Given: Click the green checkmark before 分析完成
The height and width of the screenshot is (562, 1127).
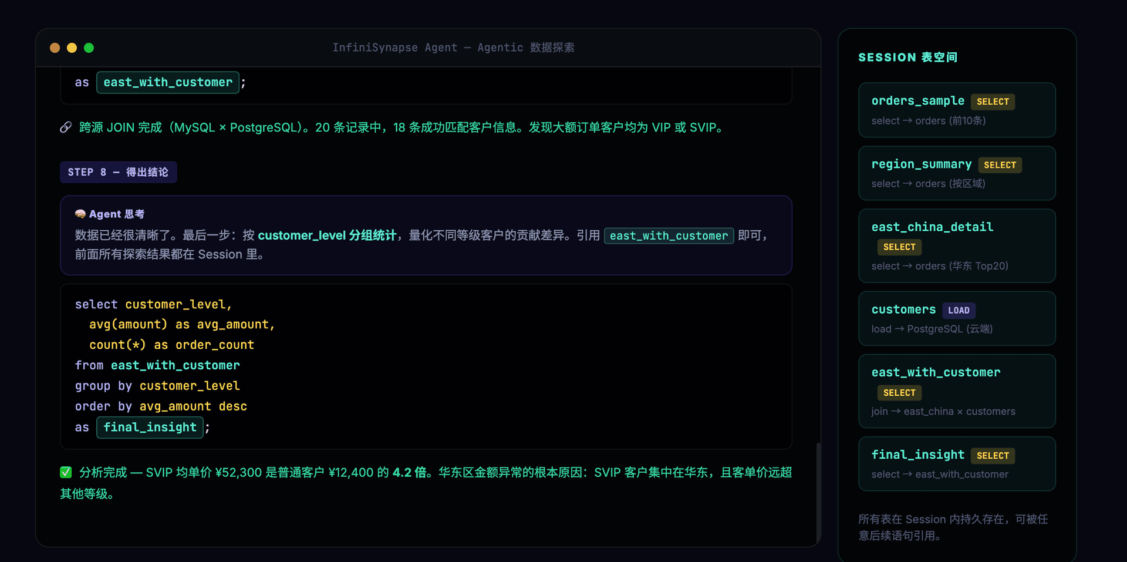Looking at the screenshot, I should pos(65,472).
